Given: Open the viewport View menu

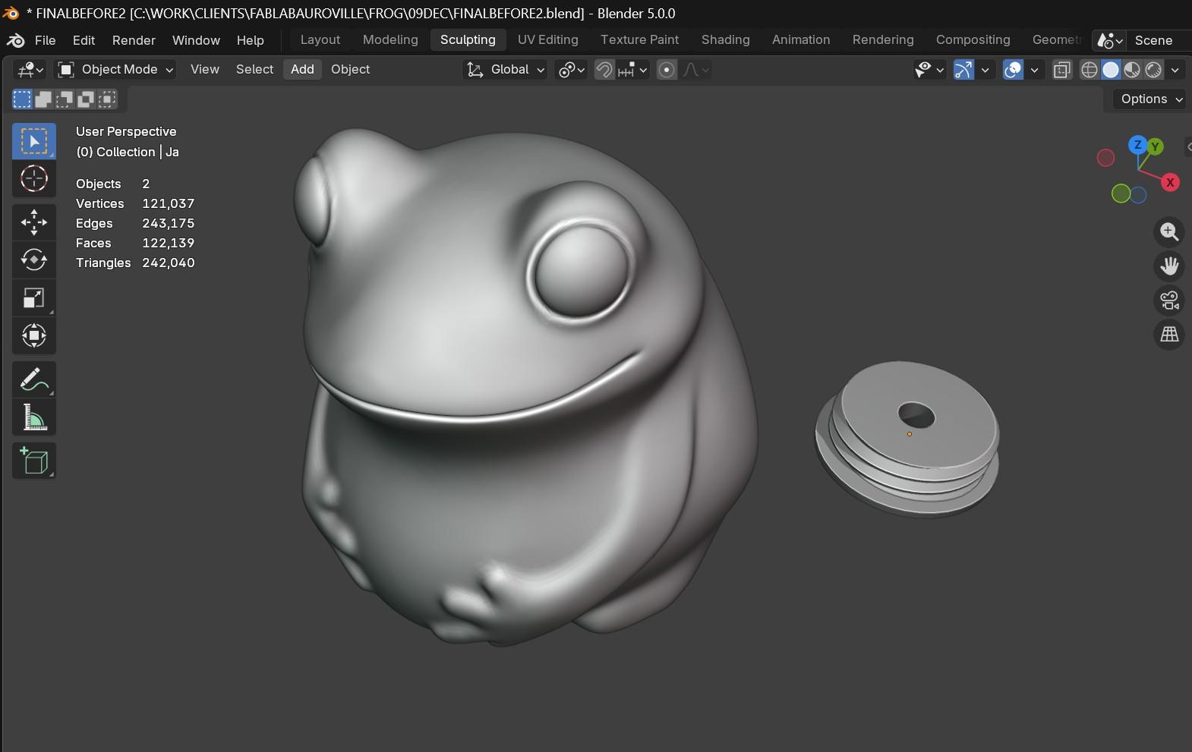Looking at the screenshot, I should click(x=204, y=69).
